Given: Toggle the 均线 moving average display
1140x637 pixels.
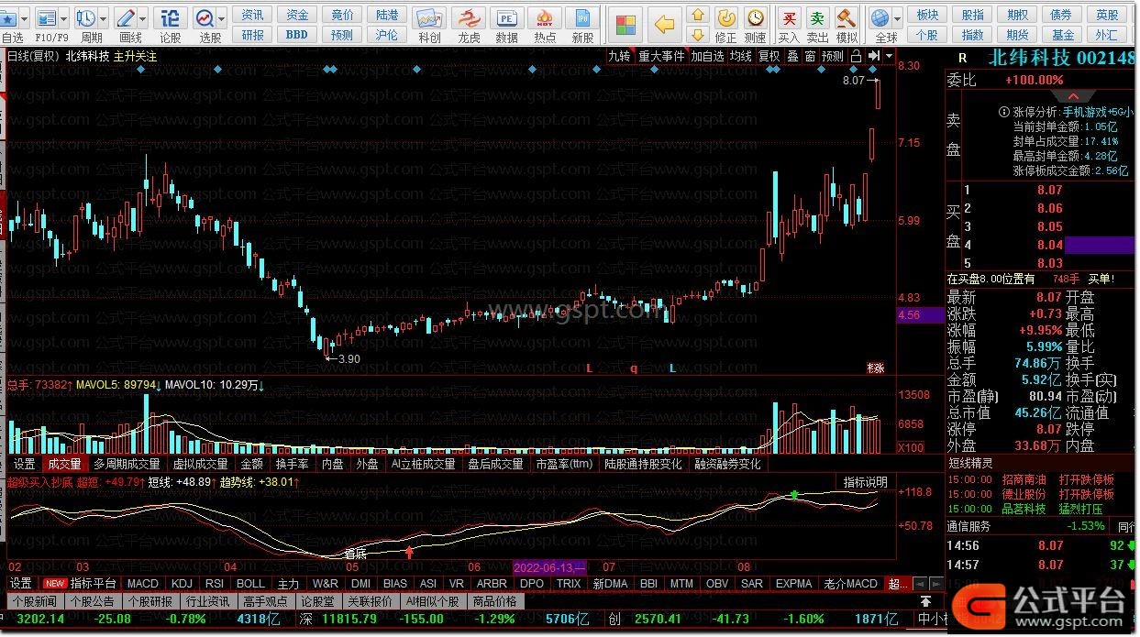Looking at the screenshot, I should tap(741, 56).
